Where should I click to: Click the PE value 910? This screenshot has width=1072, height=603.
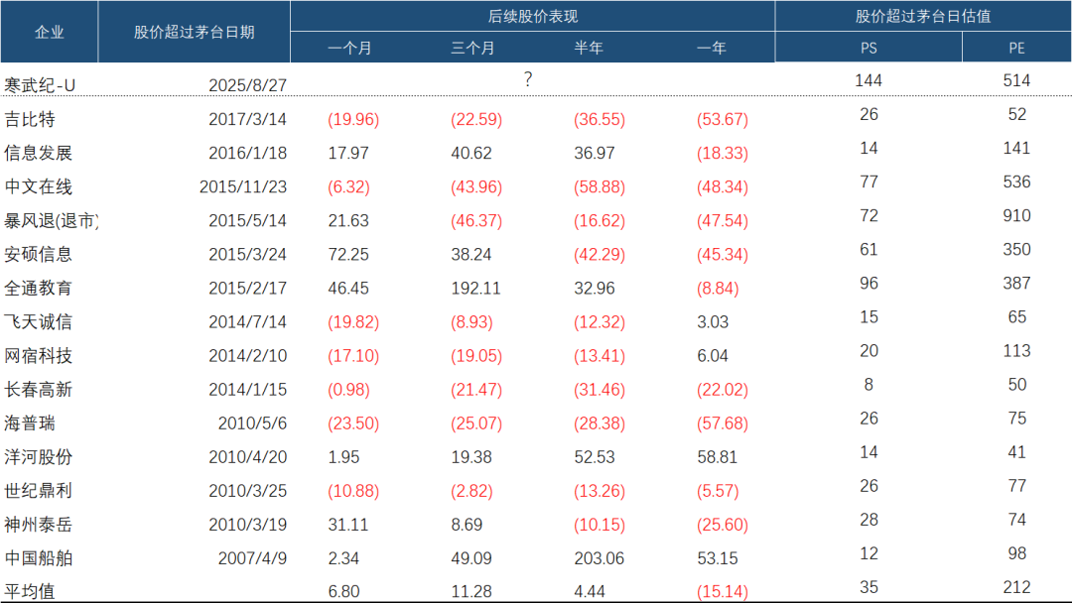(x=1016, y=216)
